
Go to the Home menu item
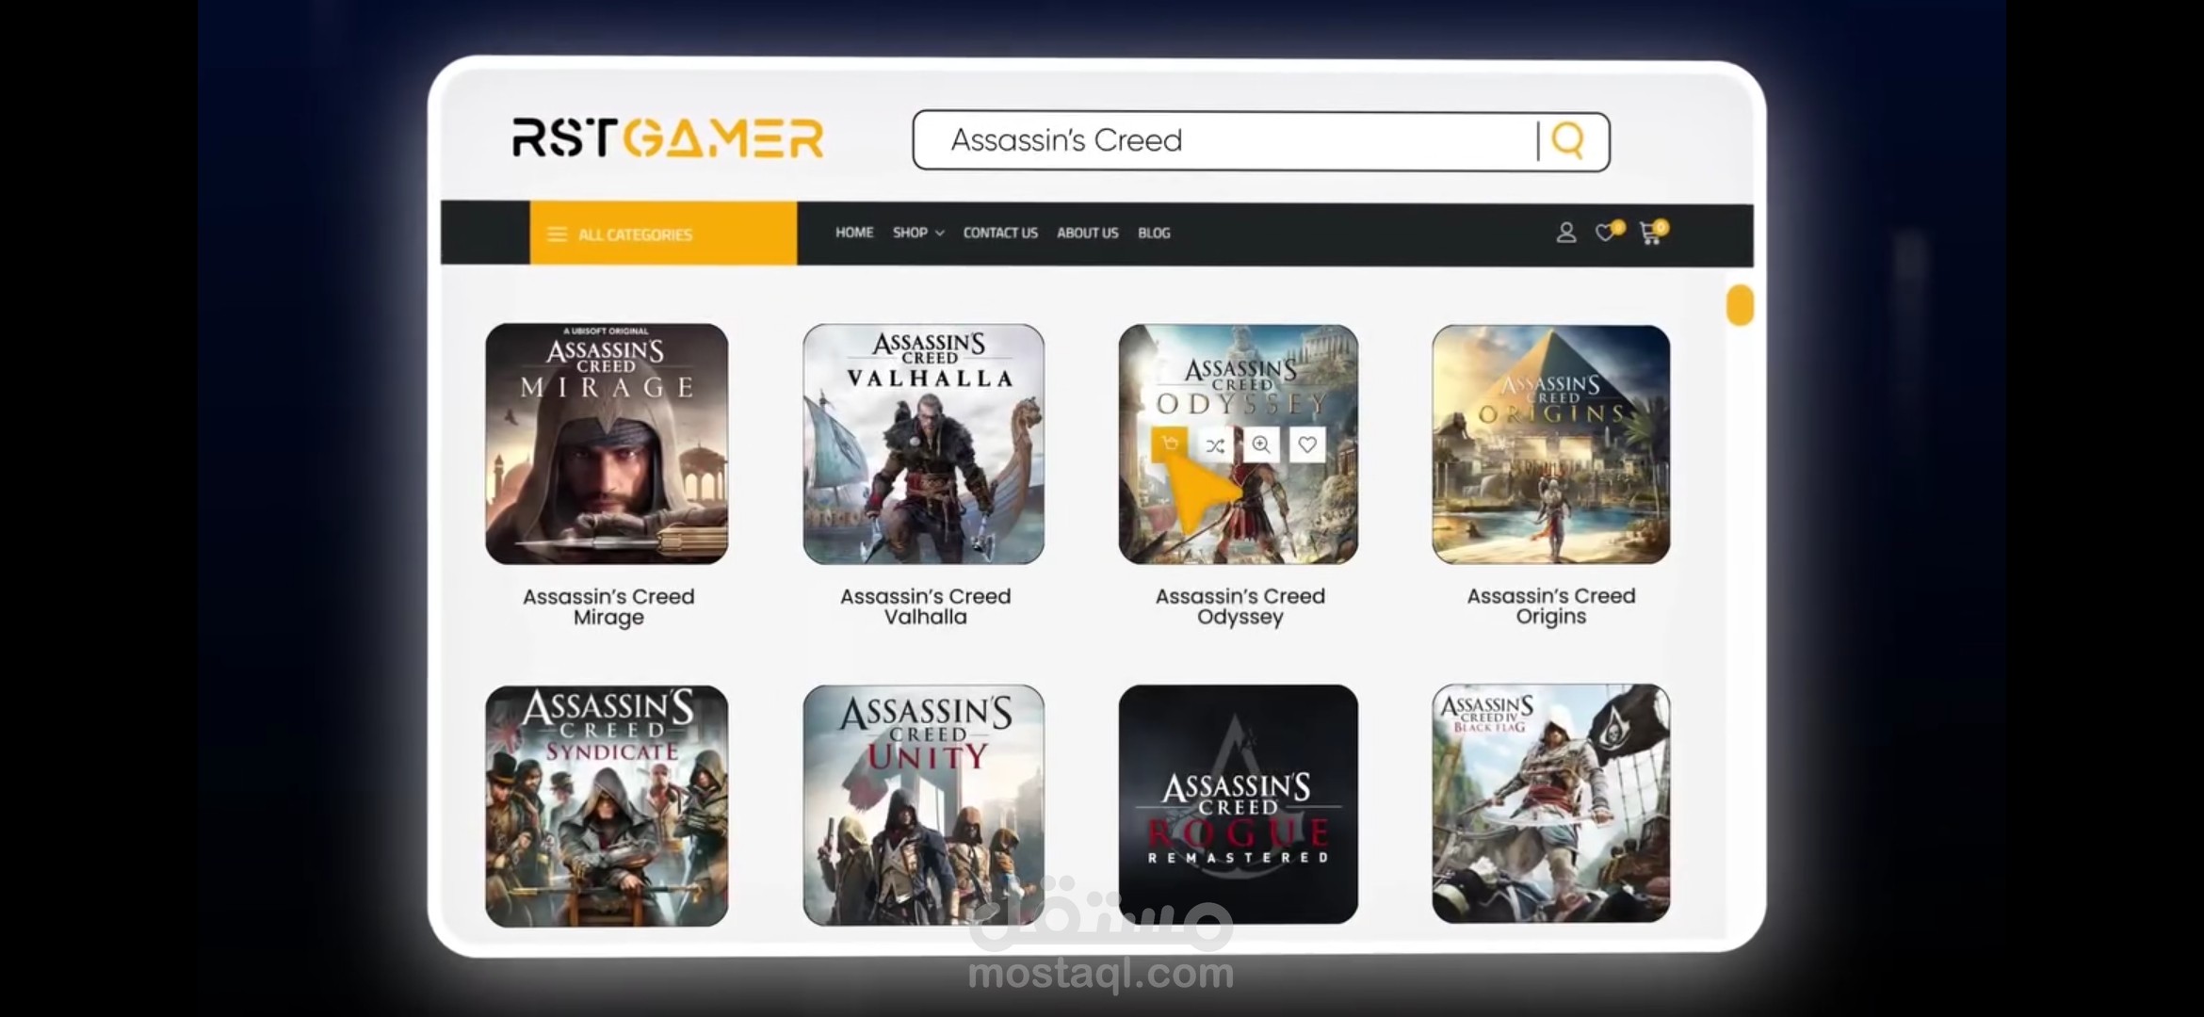point(854,233)
